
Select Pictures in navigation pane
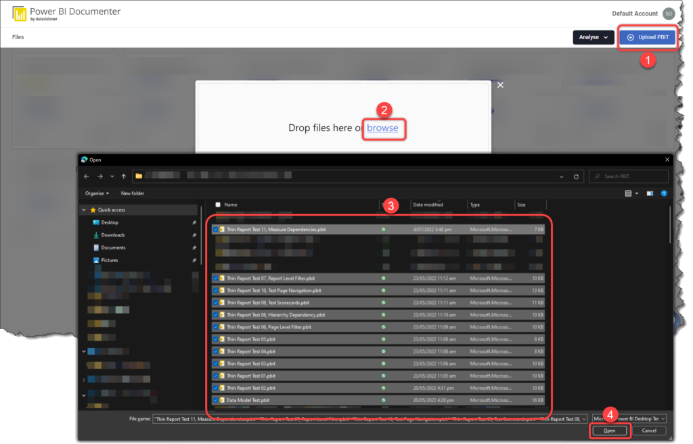(x=110, y=260)
